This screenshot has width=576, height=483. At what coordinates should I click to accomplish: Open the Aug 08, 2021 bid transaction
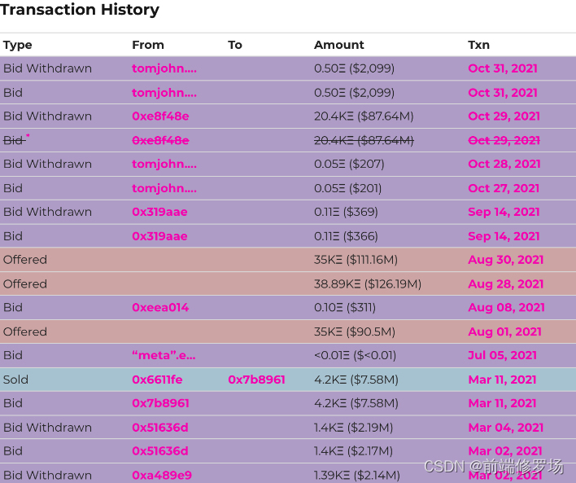coord(506,308)
